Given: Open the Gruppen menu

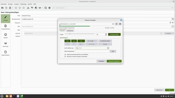Looking at the screenshot, I should click(16, 4).
